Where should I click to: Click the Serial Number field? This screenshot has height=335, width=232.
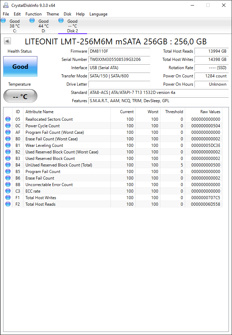[x=119, y=60]
